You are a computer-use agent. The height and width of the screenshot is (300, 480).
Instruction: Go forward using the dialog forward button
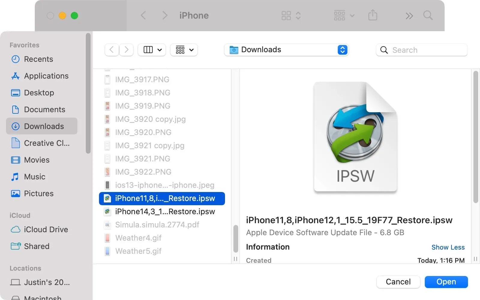(x=126, y=49)
